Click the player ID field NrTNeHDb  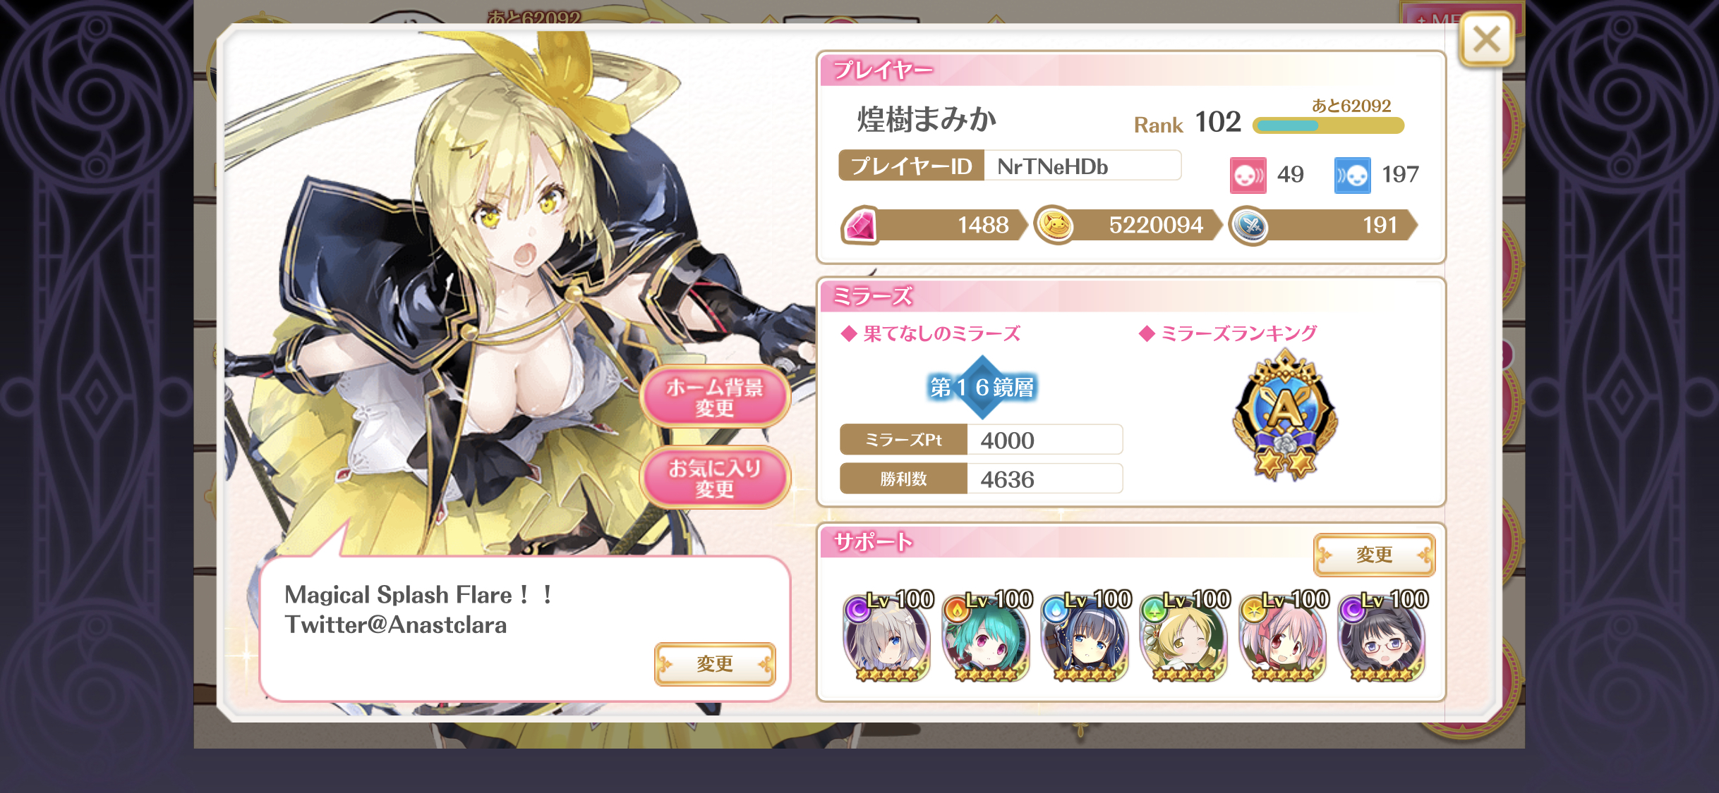(1082, 166)
